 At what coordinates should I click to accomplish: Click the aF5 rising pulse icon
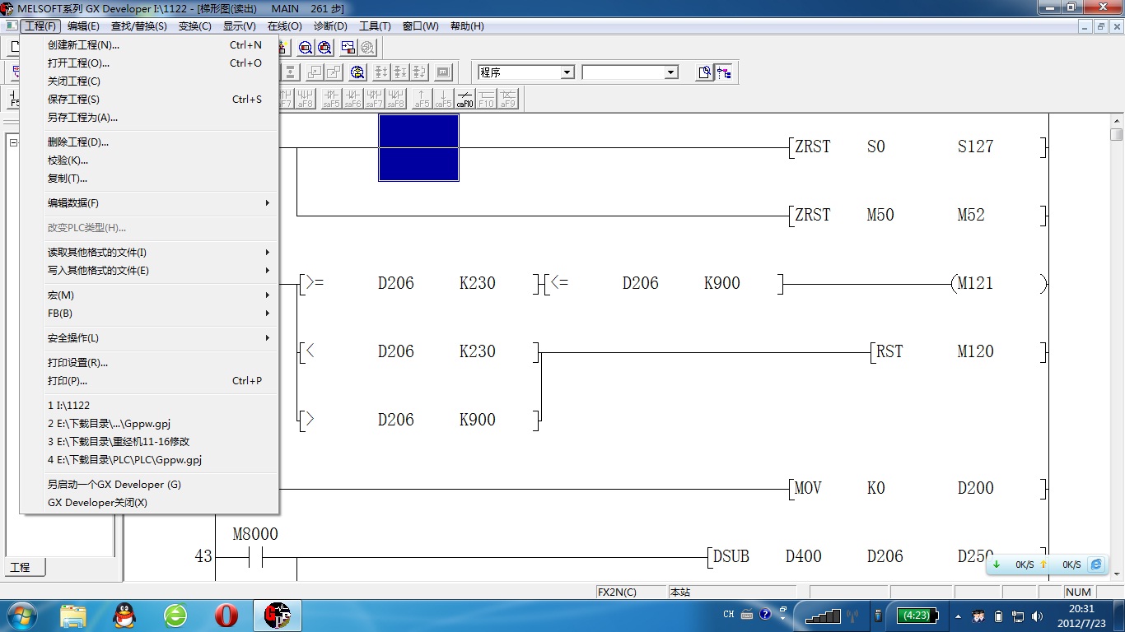pos(422,99)
